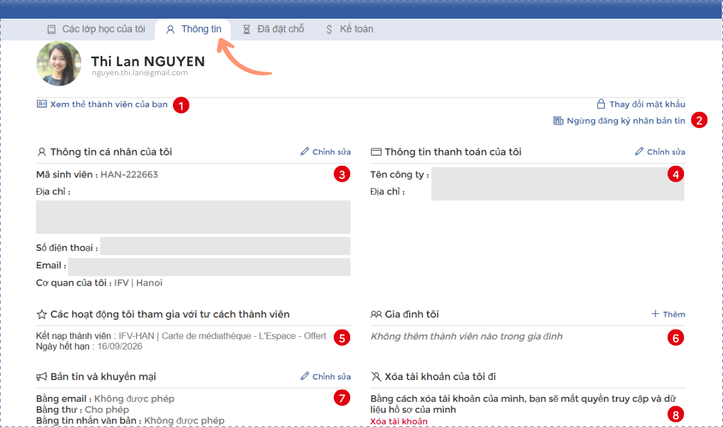723x427 pixels.
Task: Click the plus icon in Gia đình tôi
Action: point(656,314)
